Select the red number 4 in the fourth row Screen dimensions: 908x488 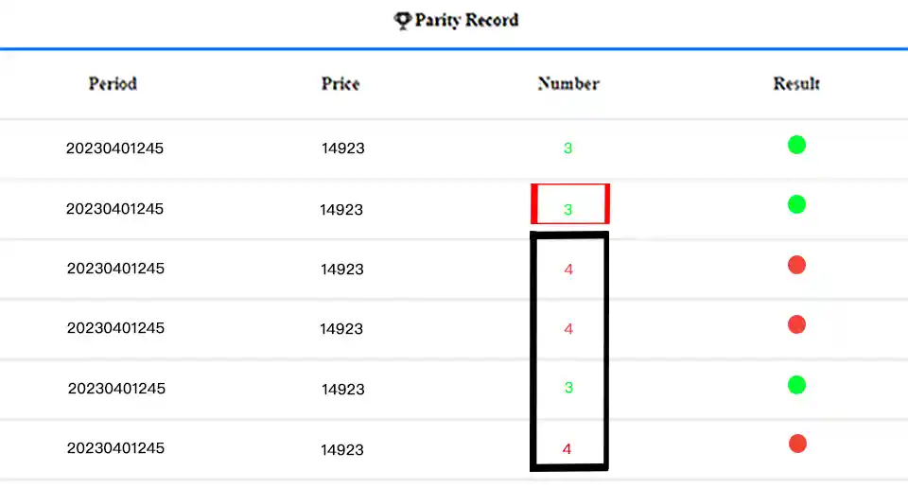point(568,329)
